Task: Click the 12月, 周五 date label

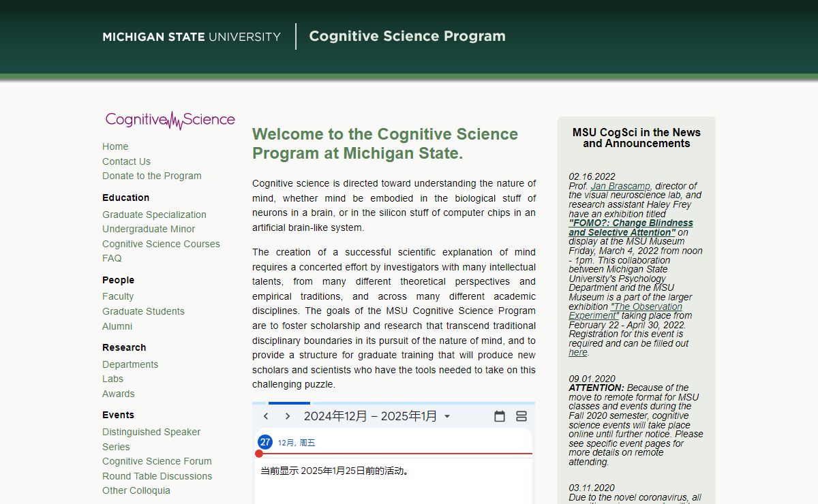Action: (x=297, y=443)
